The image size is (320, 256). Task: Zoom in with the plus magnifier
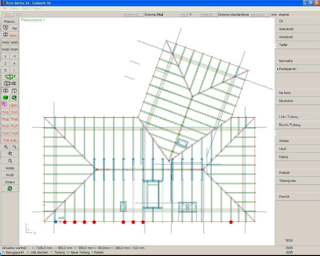pyautogui.click(x=6, y=147)
